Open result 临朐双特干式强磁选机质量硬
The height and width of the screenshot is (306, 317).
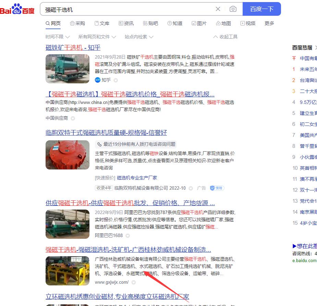click(106, 133)
